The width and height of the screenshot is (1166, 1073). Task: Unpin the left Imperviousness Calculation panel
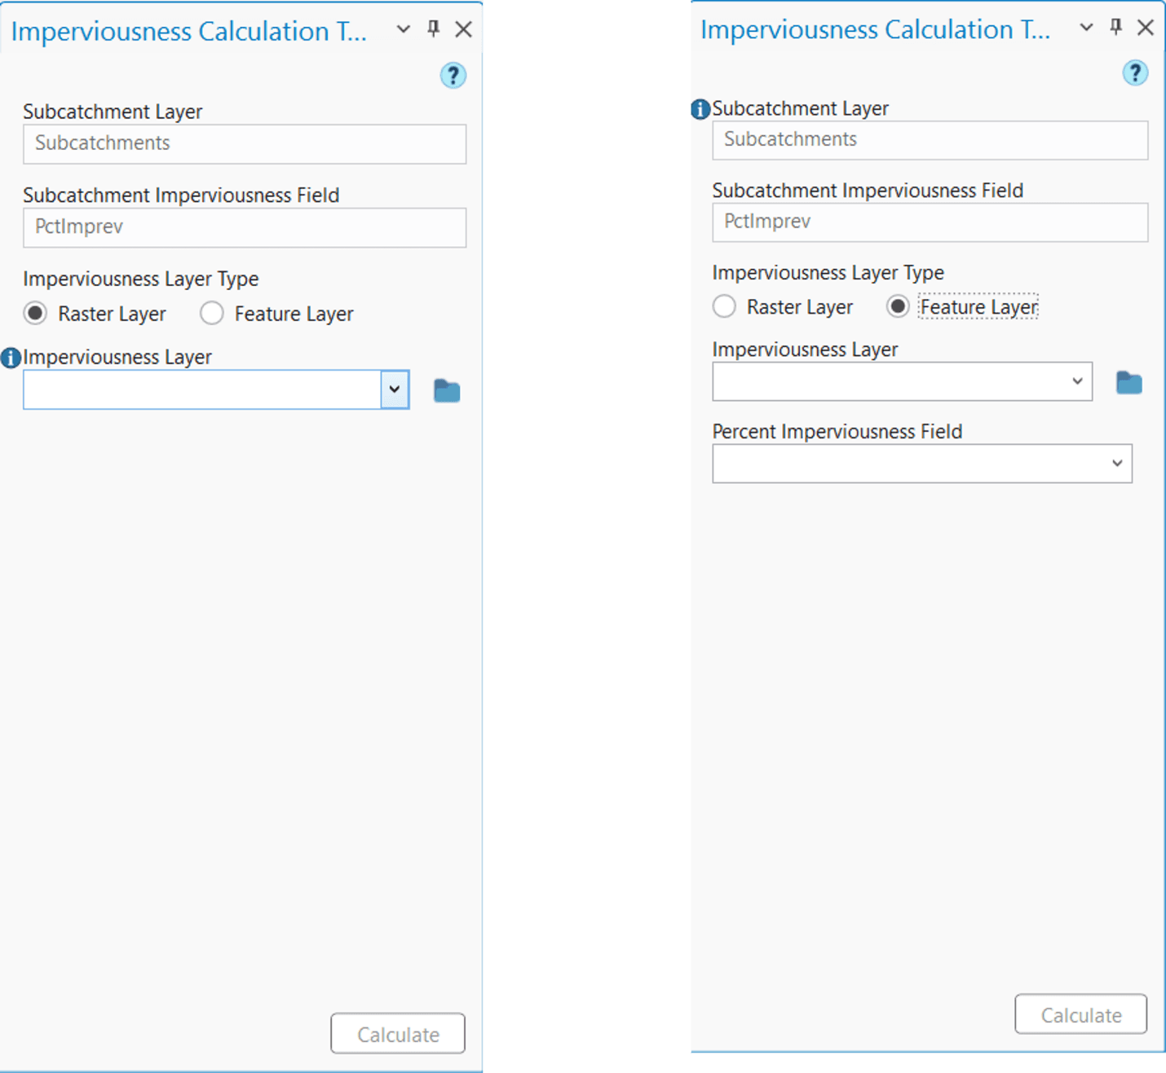pyautogui.click(x=433, y=28)
